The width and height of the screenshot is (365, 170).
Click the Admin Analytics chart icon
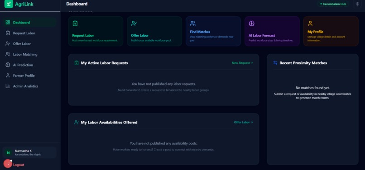tap(8, 86)
